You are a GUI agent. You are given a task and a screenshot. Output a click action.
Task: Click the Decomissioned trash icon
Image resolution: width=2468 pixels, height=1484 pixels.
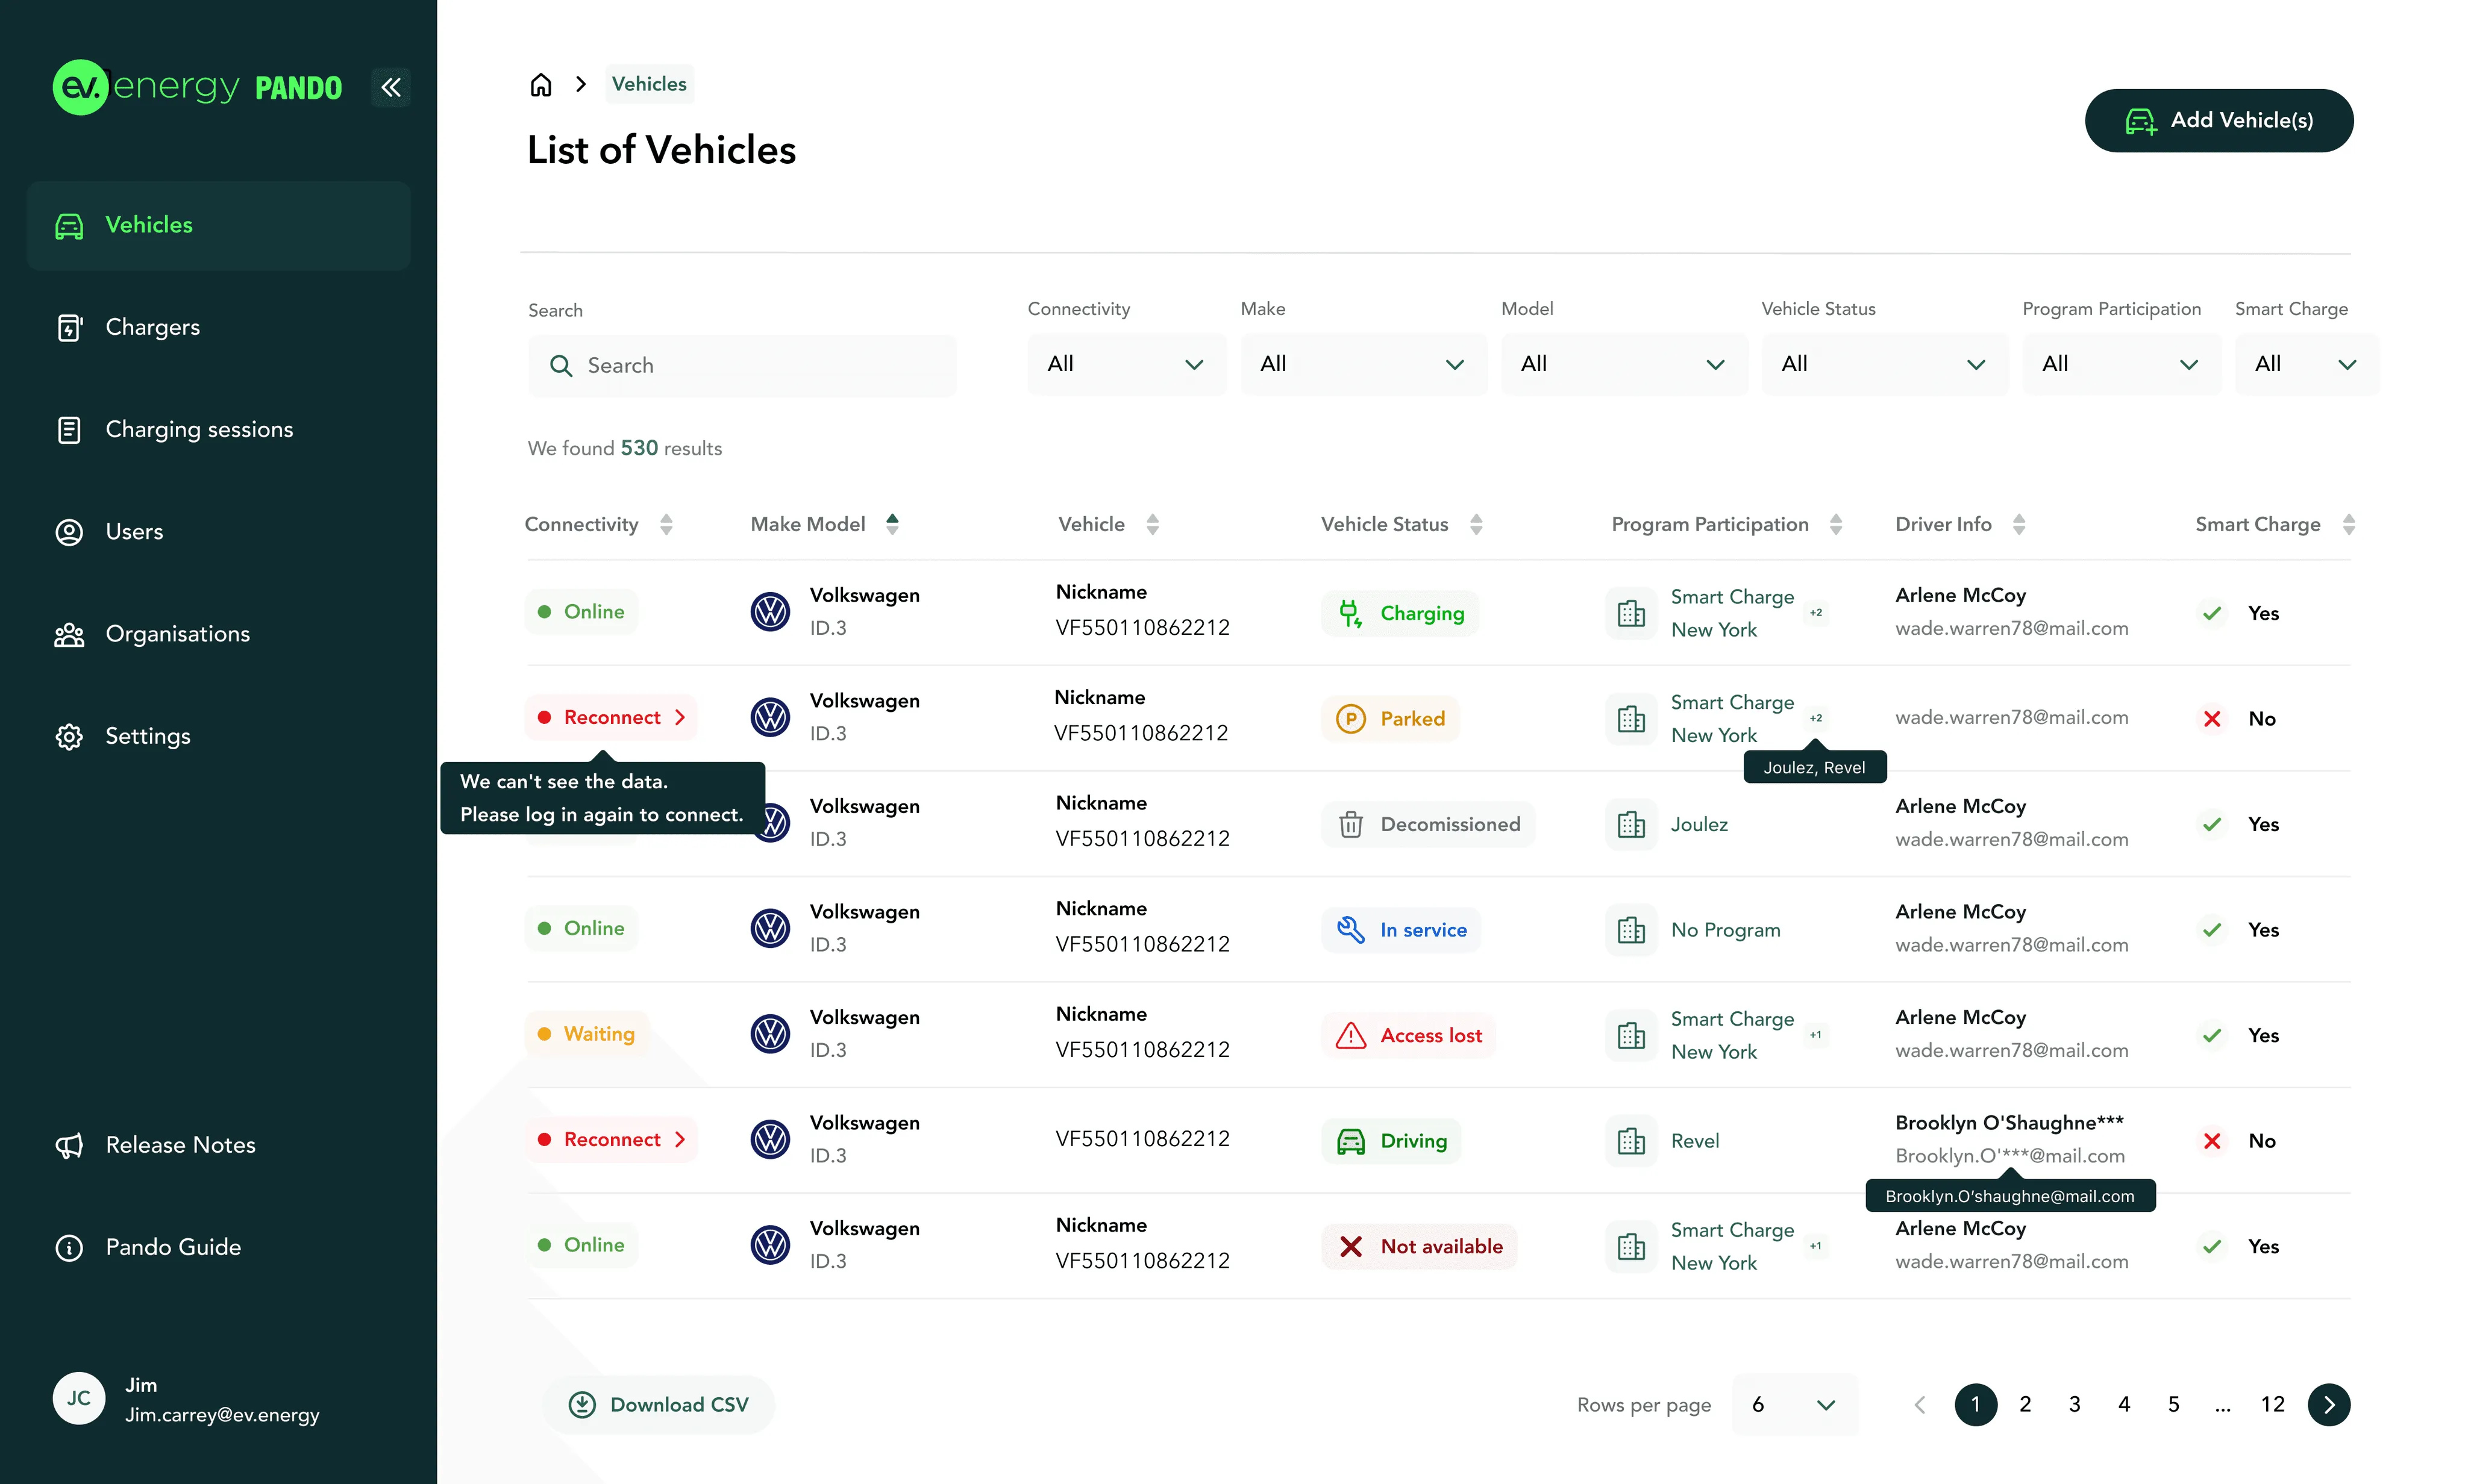1350,824
